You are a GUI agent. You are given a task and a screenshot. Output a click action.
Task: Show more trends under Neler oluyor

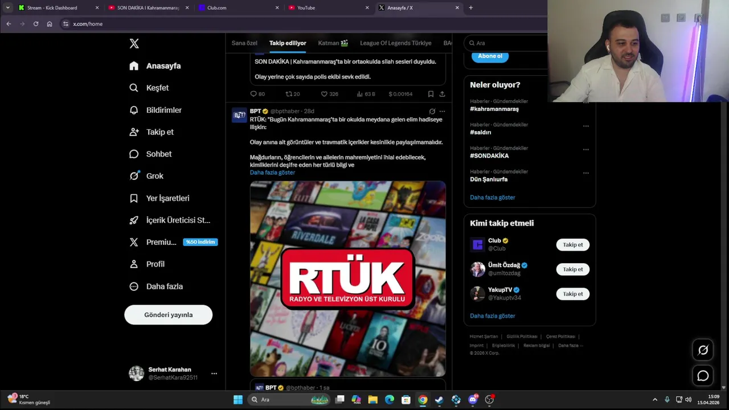click(x=493, y=198)
